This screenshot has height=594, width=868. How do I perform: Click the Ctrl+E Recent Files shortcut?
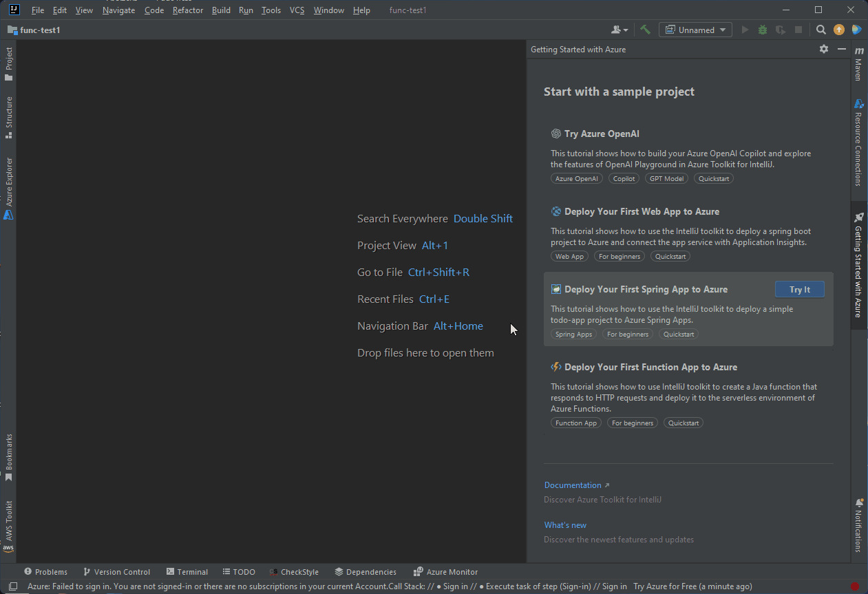(434, 299)
